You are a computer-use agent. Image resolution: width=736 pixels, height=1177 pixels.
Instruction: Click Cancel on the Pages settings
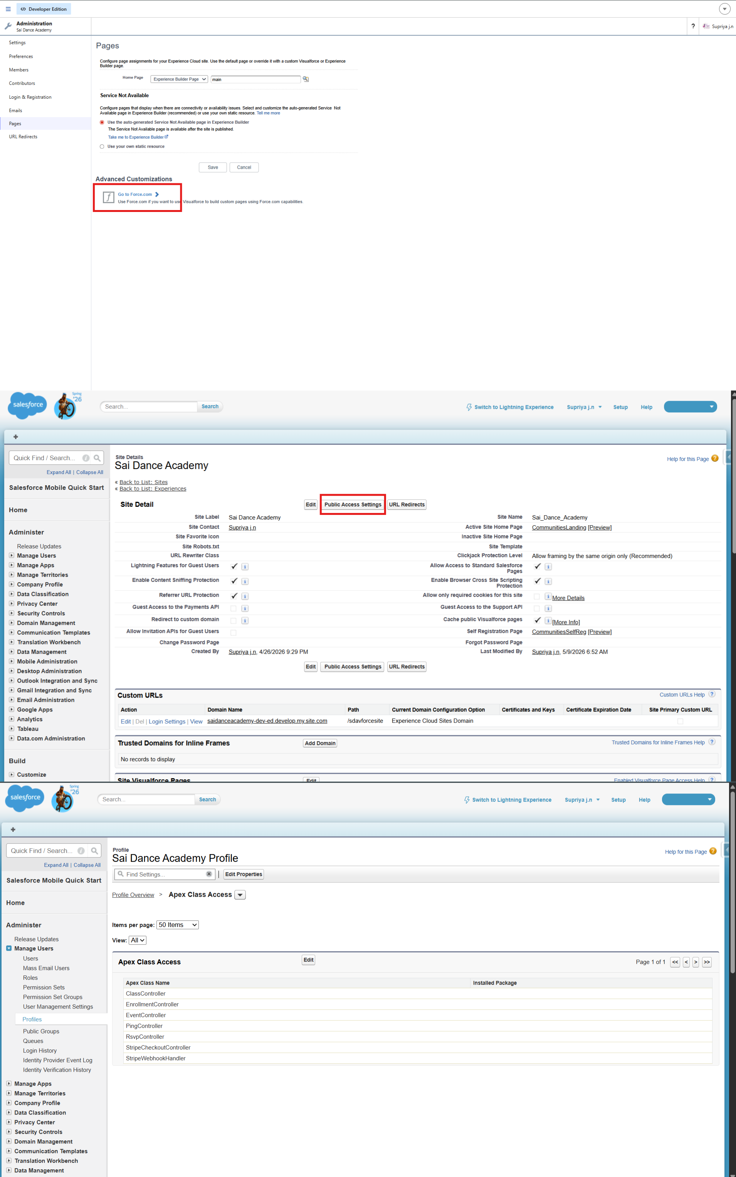(x=244, y=167)
